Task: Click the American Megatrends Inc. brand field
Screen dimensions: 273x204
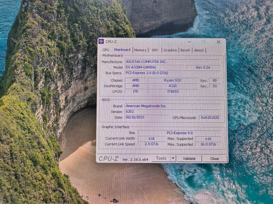Action: click(x=173, y=106)
